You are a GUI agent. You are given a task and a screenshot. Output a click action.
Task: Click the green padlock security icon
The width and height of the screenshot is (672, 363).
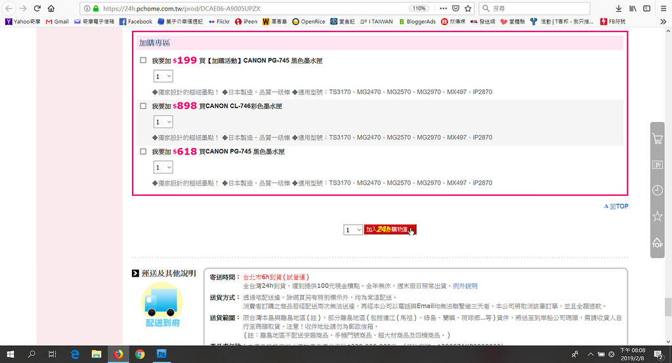coord(96,8)
